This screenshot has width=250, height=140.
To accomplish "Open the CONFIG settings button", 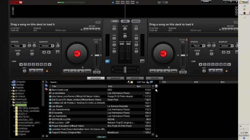I will (x=206, y=2).
